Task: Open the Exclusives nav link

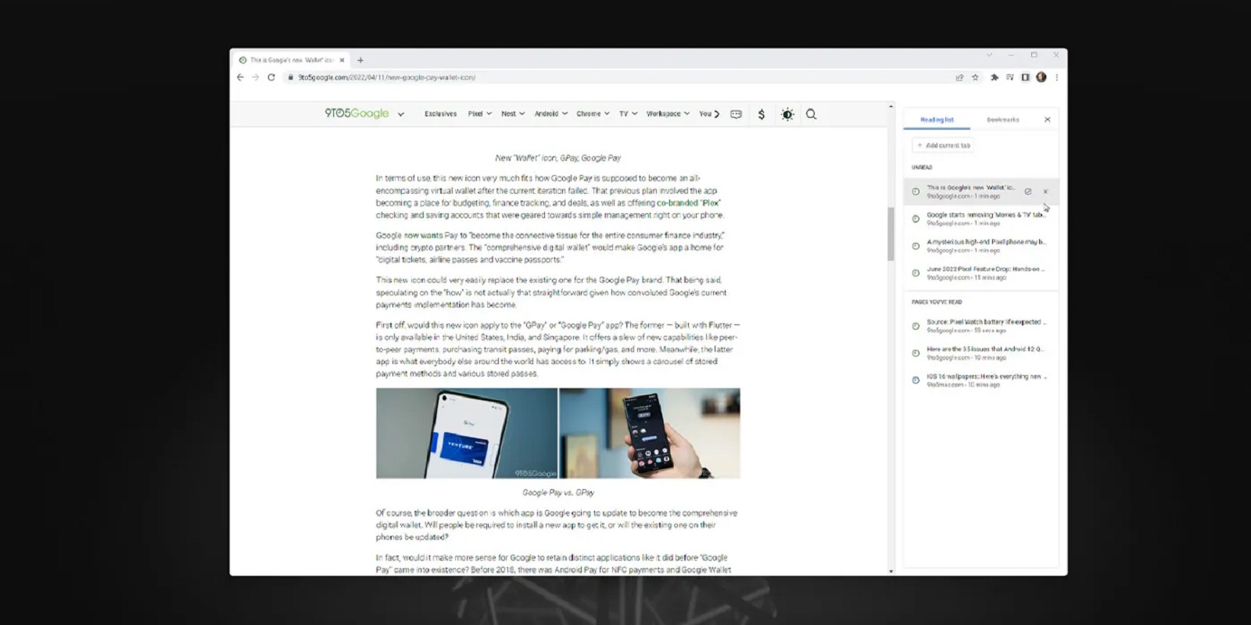Action: (440, 114)
